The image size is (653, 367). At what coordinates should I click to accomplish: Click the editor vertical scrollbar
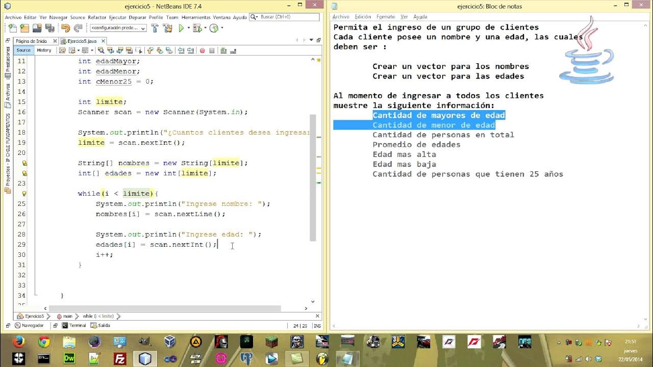click(313, 178)
